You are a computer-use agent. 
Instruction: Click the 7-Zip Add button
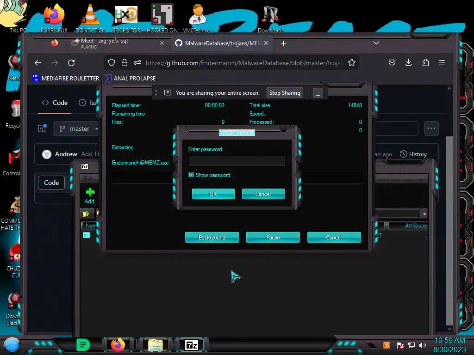click(89, 196)
